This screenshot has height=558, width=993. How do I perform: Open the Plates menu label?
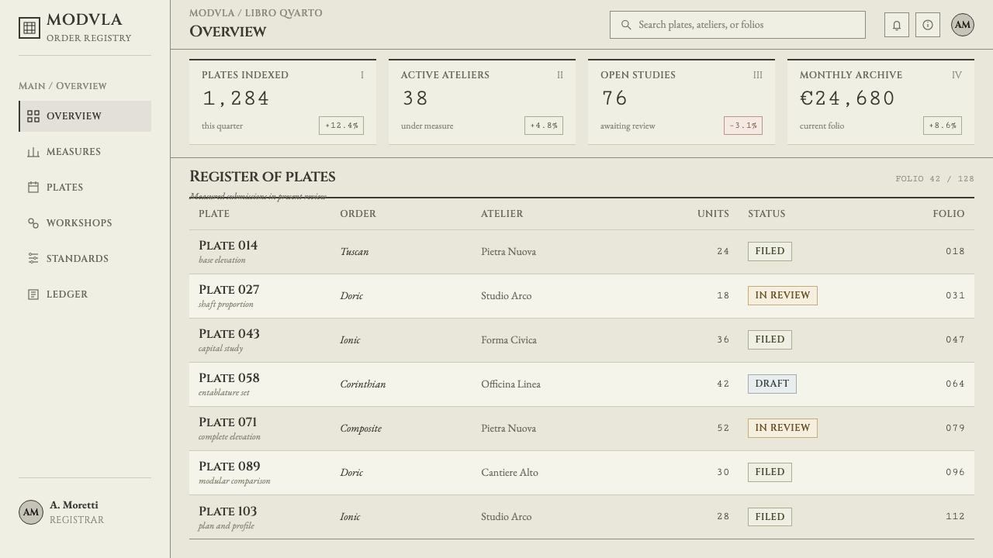(x=64, y=188)
